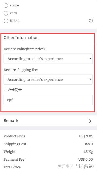Click the Other Information section header
Screen dimensions: 97x171
pos(21,38)
